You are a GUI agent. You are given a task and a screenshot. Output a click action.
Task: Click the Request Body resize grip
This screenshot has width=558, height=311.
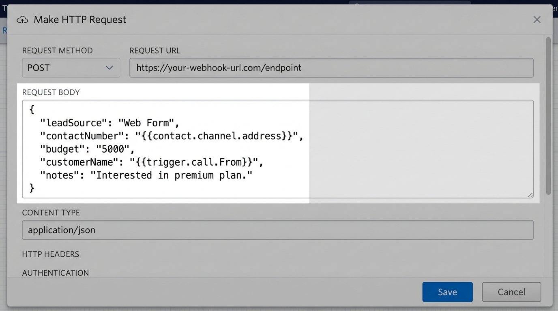coord(530,195)
